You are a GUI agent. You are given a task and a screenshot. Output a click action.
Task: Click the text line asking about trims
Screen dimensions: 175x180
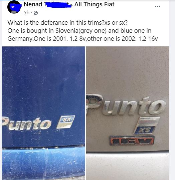67,23
